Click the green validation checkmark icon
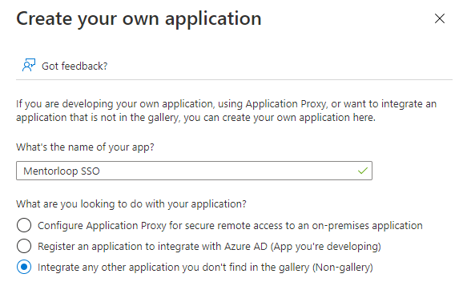Image resolution: width=467 pixels, height=302 pixels. (362, 171)
